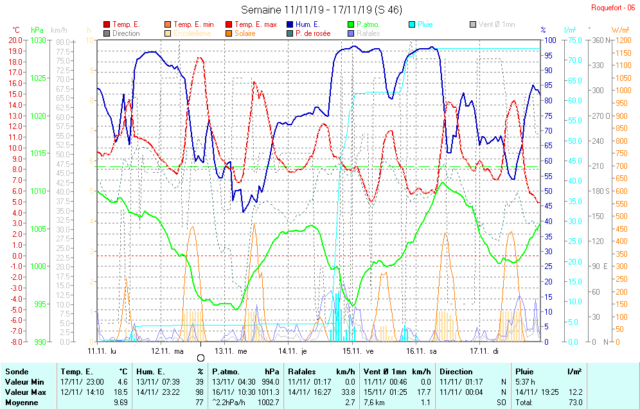The image size is (640, 409).
Task: Click the grey Vent Ø 1mn legend swatch
Action: click(473, 24)
